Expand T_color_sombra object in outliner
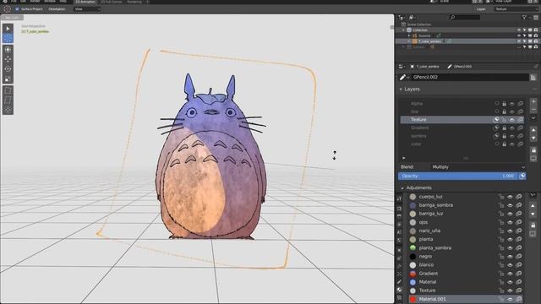541x304 pixels. click(409, 41)
